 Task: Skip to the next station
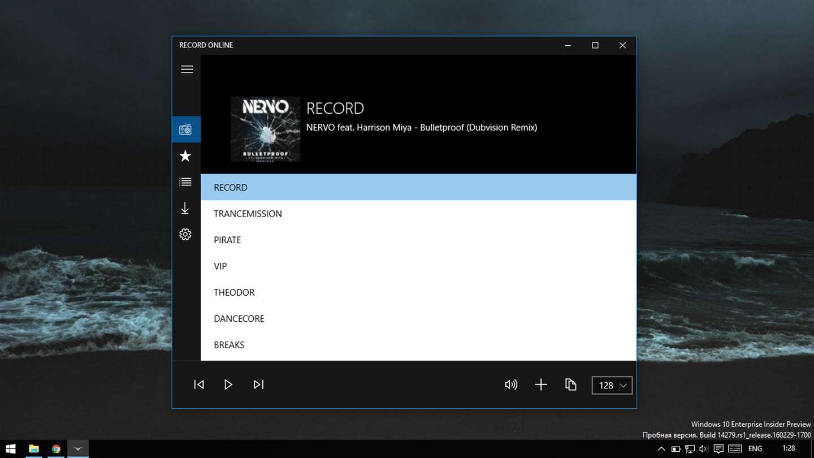coord(258,384)
